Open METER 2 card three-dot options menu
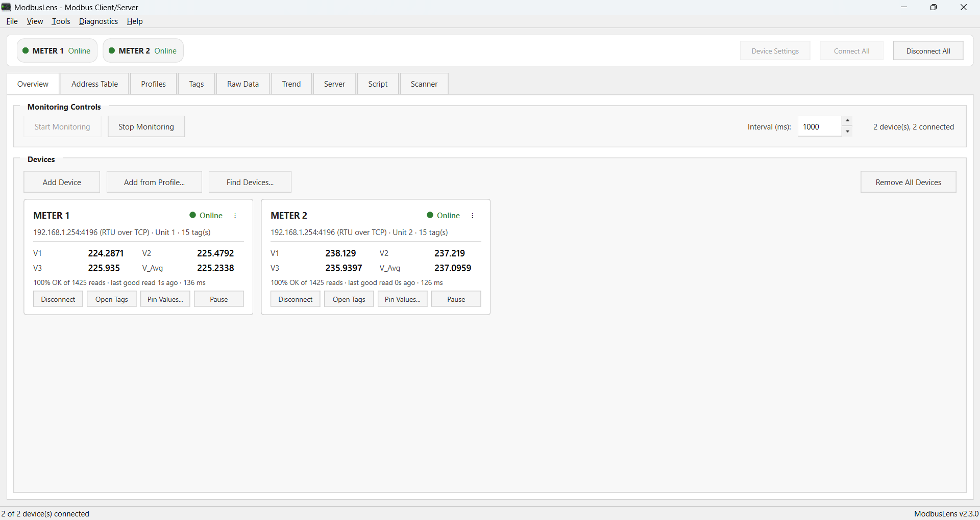The height and width of the screenshot is (520, 980). 473,216
